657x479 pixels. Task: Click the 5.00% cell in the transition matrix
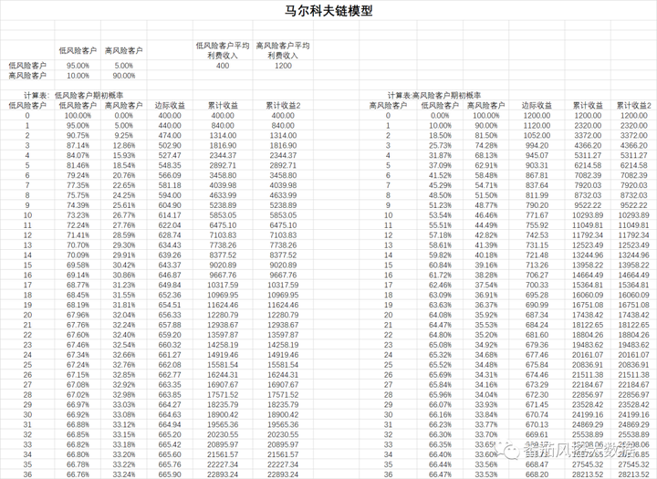pos(123,66)
